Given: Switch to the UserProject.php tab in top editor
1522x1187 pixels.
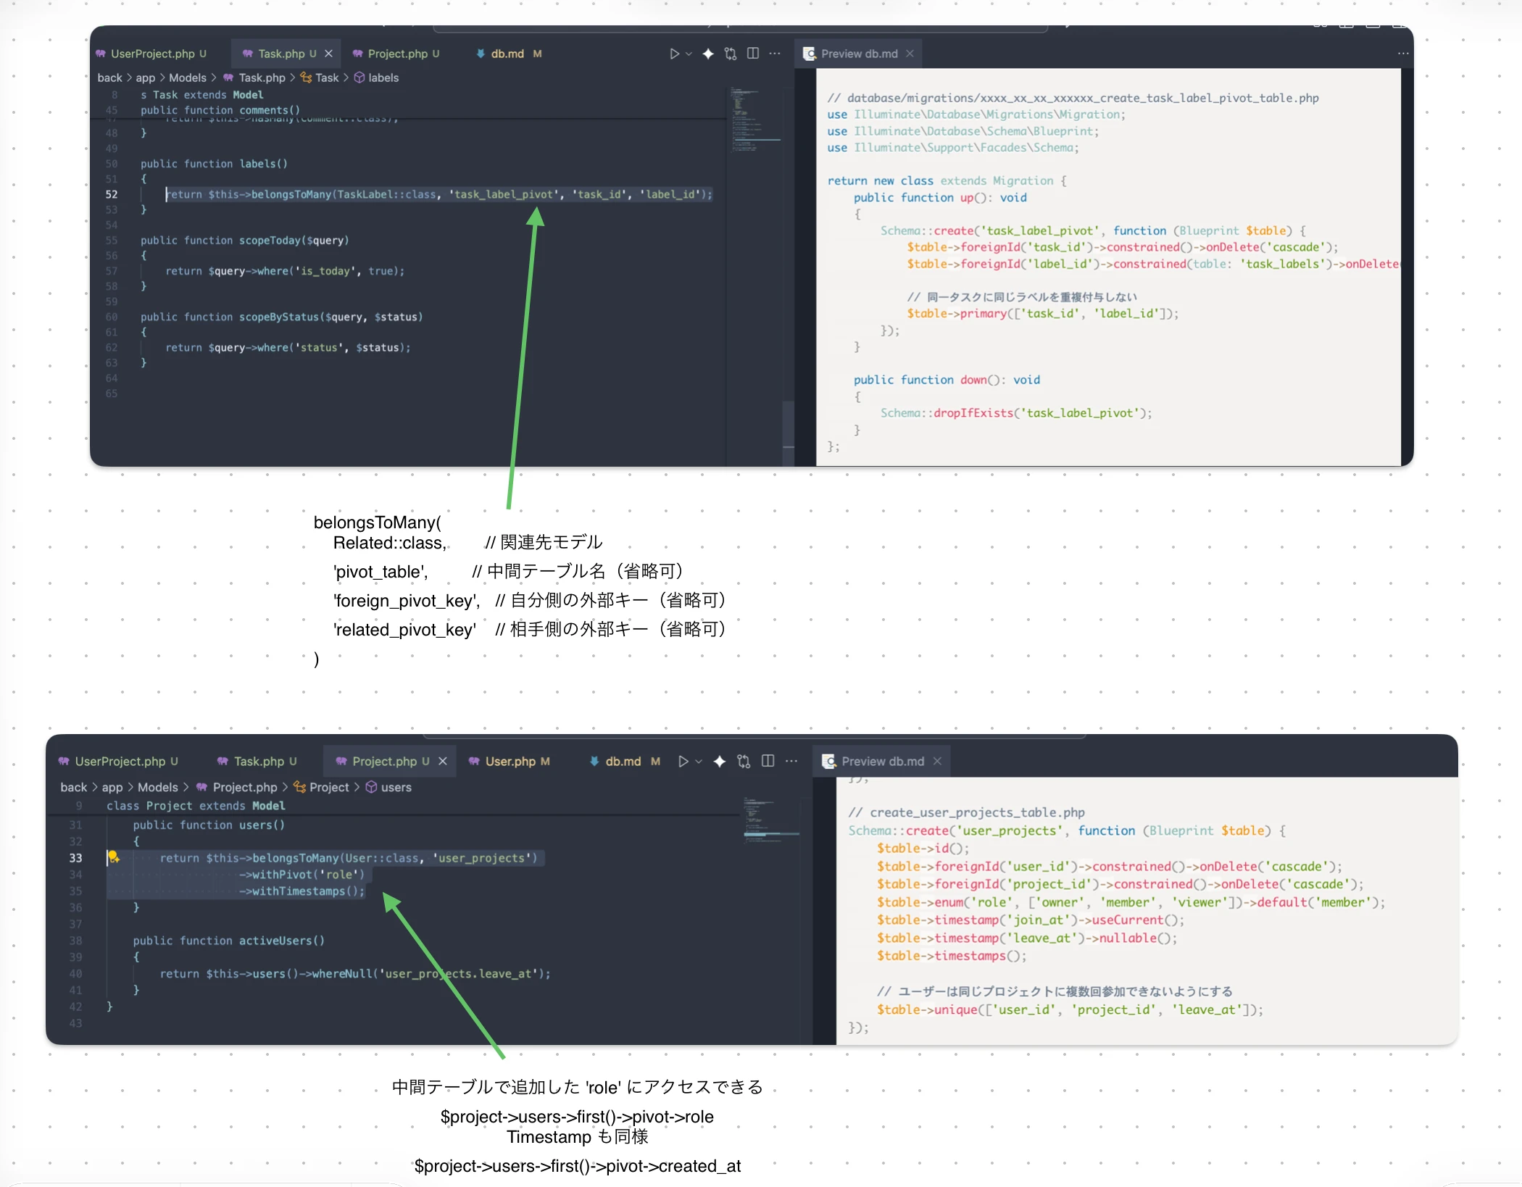Looking at the screenshot, I should [152, 54].
